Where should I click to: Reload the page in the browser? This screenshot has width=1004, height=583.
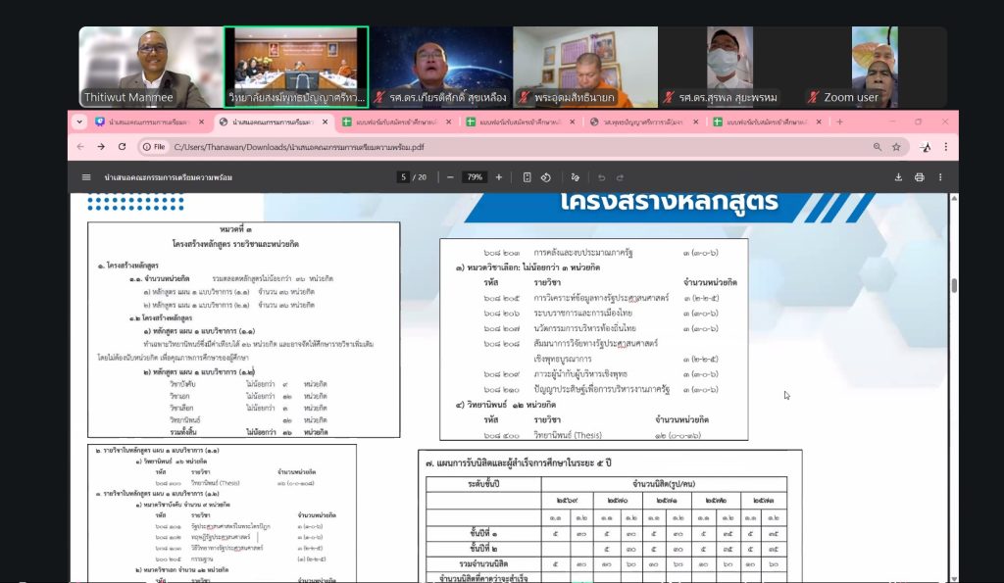[122, 147]
